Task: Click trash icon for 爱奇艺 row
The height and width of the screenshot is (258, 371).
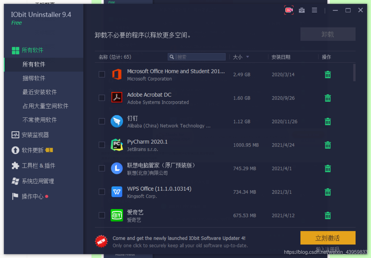Action: pos(328,215)
